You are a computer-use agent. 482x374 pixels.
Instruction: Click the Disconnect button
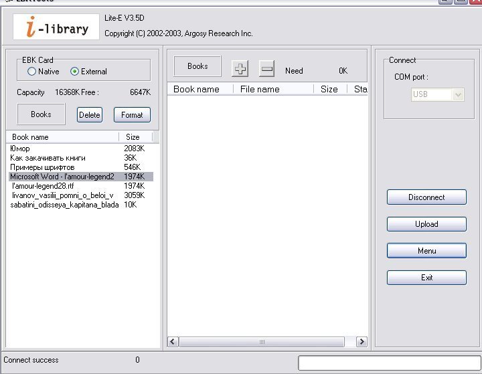pyautogui.click(x=426, y=197)
